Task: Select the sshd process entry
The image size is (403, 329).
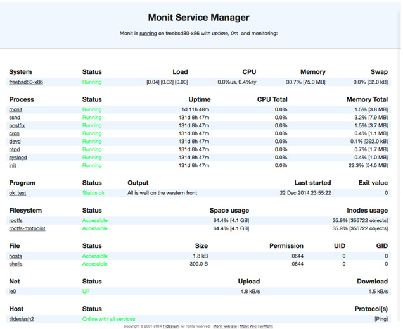Action: click(x=15, y=118)
